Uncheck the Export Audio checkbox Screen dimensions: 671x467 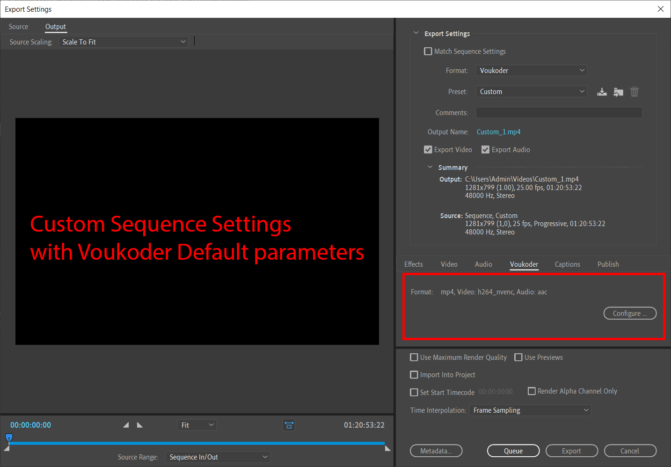[x=485, y=150]
